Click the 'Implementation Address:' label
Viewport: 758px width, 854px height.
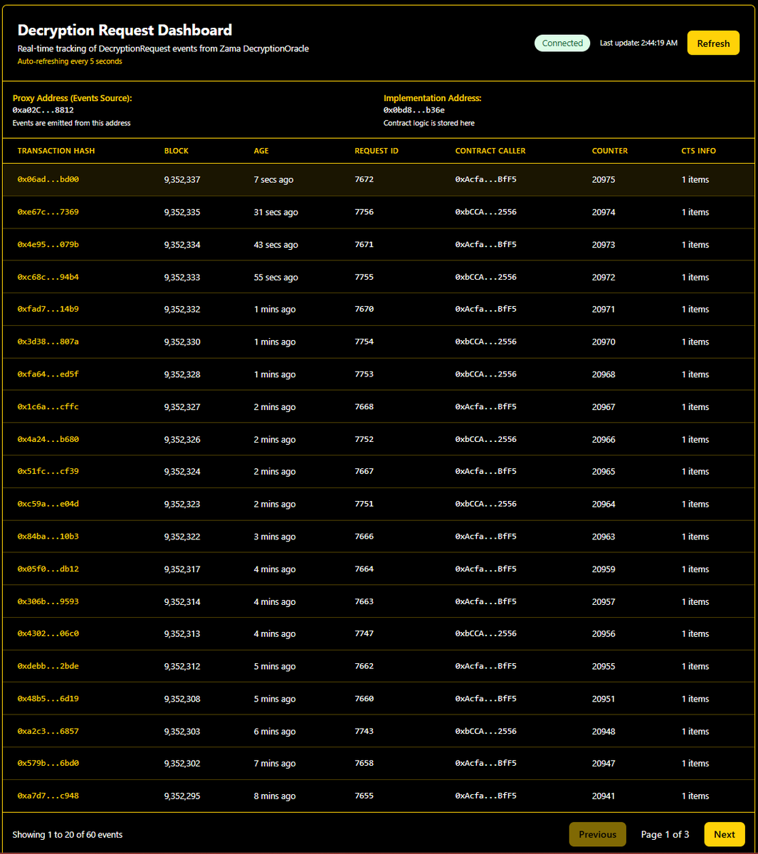(x=432, y=98)
